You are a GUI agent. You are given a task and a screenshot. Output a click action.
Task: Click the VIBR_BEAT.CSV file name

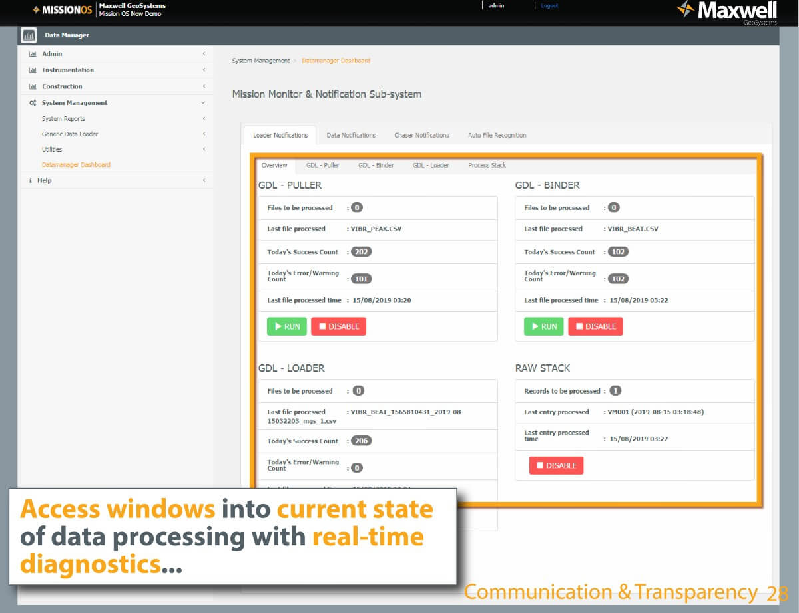[x=633, y=229]
